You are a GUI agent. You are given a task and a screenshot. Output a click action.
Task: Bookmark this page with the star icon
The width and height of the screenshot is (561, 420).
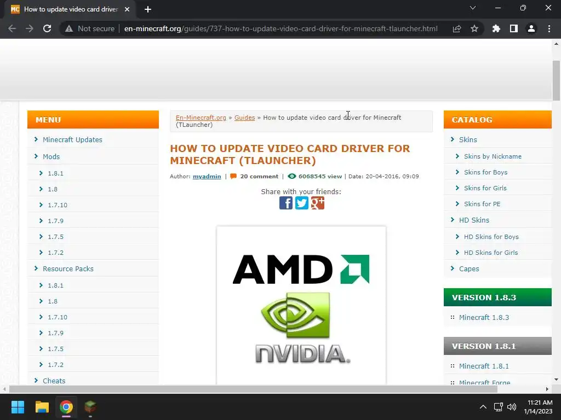click(474, 28)
